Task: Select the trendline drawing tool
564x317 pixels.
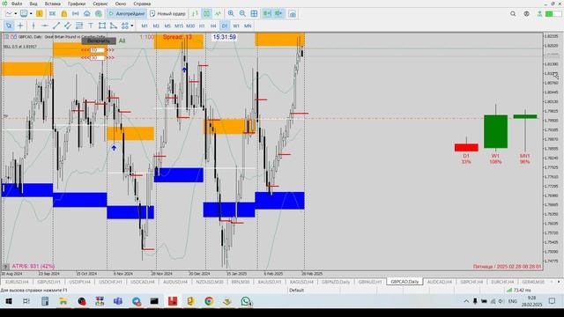Action: click(x=56, y=26)
